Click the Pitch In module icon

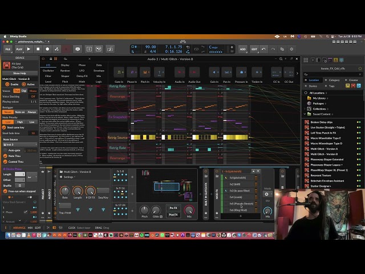click(145, 72)
